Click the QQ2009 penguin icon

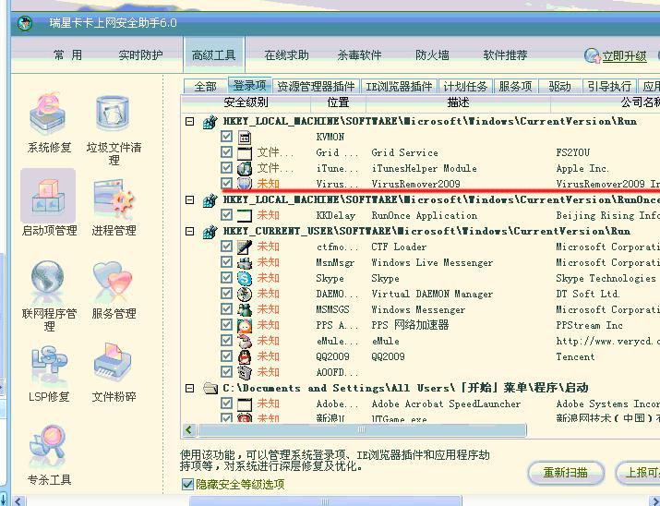(x=245, y=357)
